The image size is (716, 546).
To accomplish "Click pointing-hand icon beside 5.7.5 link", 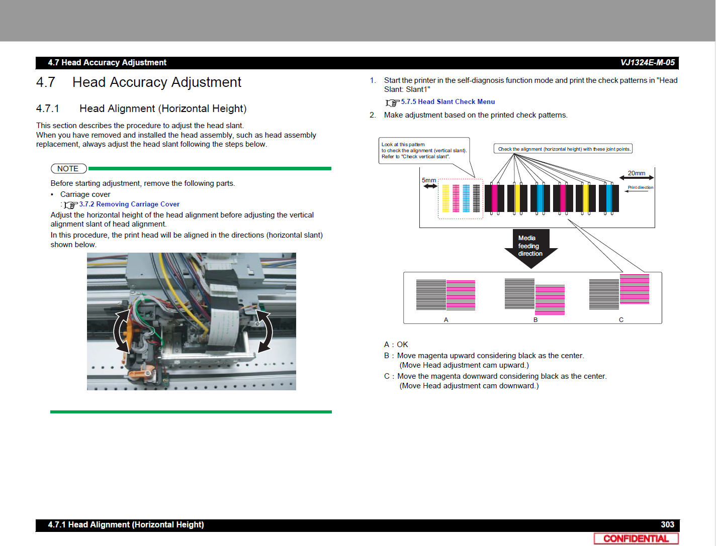I will pyautogui.click(x=393, y=102).
